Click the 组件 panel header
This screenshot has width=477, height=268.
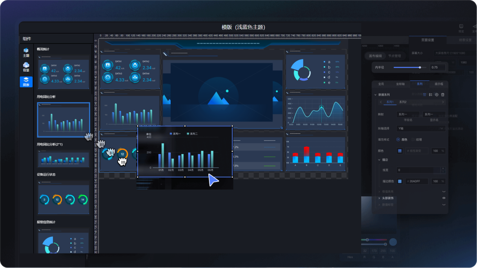click(x=27, y=39)
